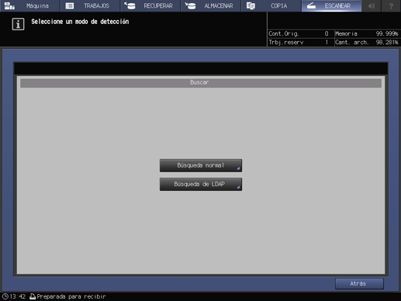Click the 'Cont.Orig.' counter field
This screenshot has width=401, height=301.
click(301, 33)
